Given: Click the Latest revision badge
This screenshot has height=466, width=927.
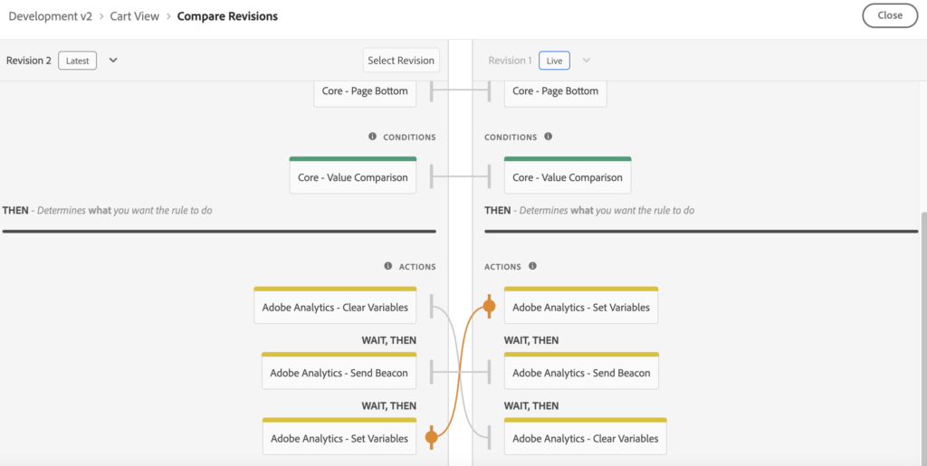Looking at the screenshot, I should pyautogui.click(x=78, y=61).
